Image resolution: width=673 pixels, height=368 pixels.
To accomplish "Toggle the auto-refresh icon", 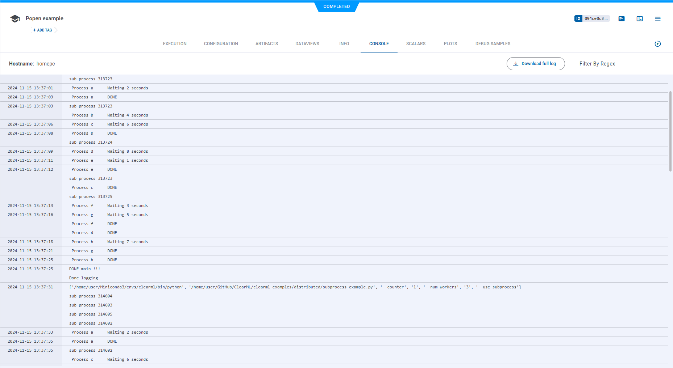I will click(x=658, y=44).
